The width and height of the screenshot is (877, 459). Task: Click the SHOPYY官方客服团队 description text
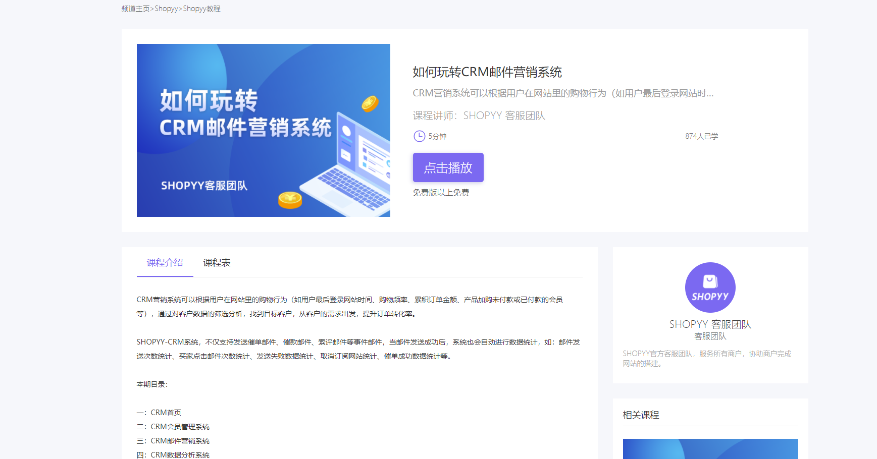click(707, 359)
